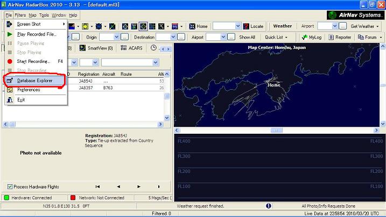The image size is (386, 217).
Task: Expand the Locate combo box
Action: pos(238,26)
